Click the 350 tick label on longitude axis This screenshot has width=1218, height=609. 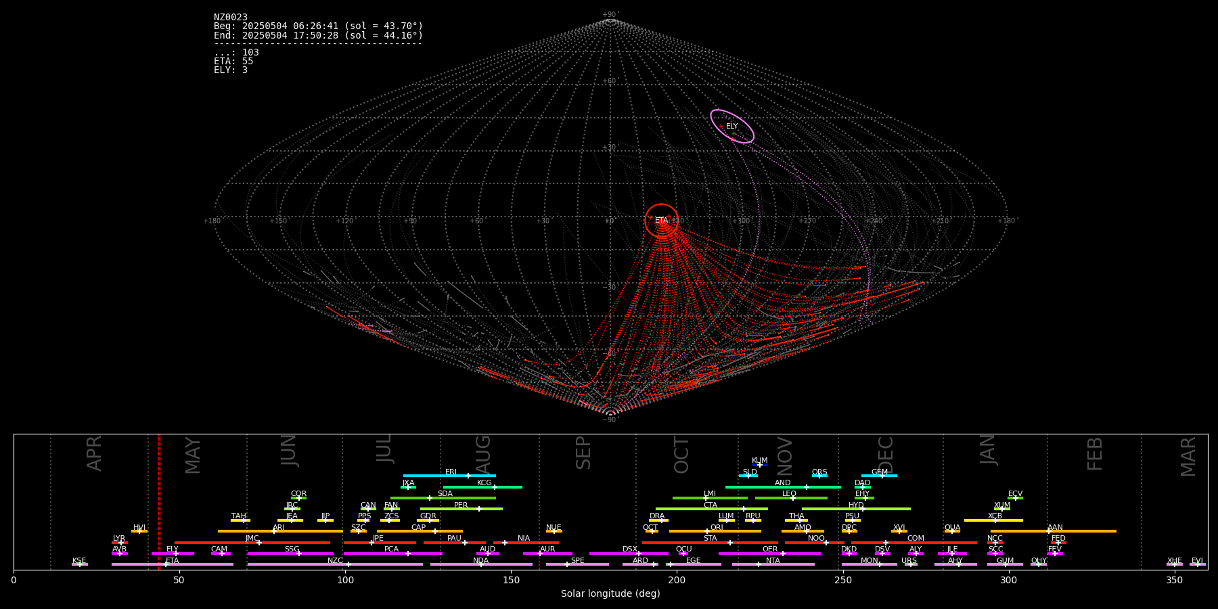[1175, 580]
